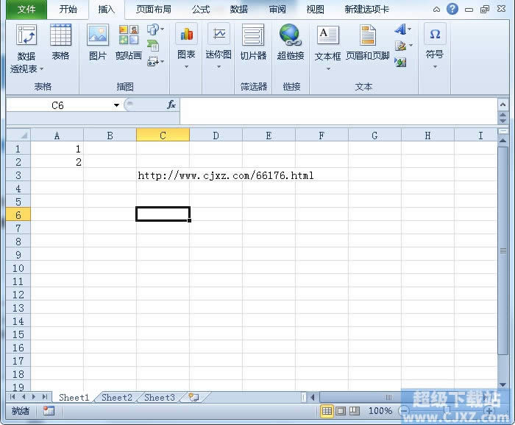Expand the Text Box dropdown arrow
The width and height of the screenshot is (515, 425).
(x=328, y=69)
